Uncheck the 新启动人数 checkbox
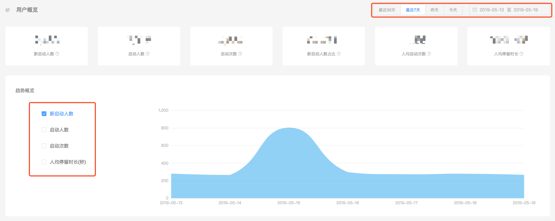The width and height of the screenshot is (555, 221). (44, 114)
